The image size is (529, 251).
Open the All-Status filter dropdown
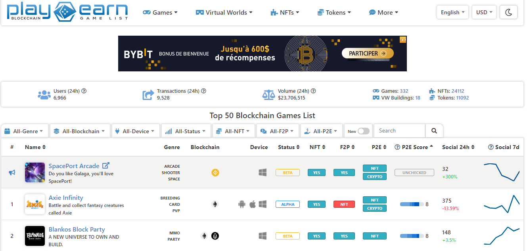click(x=186, y=131)
